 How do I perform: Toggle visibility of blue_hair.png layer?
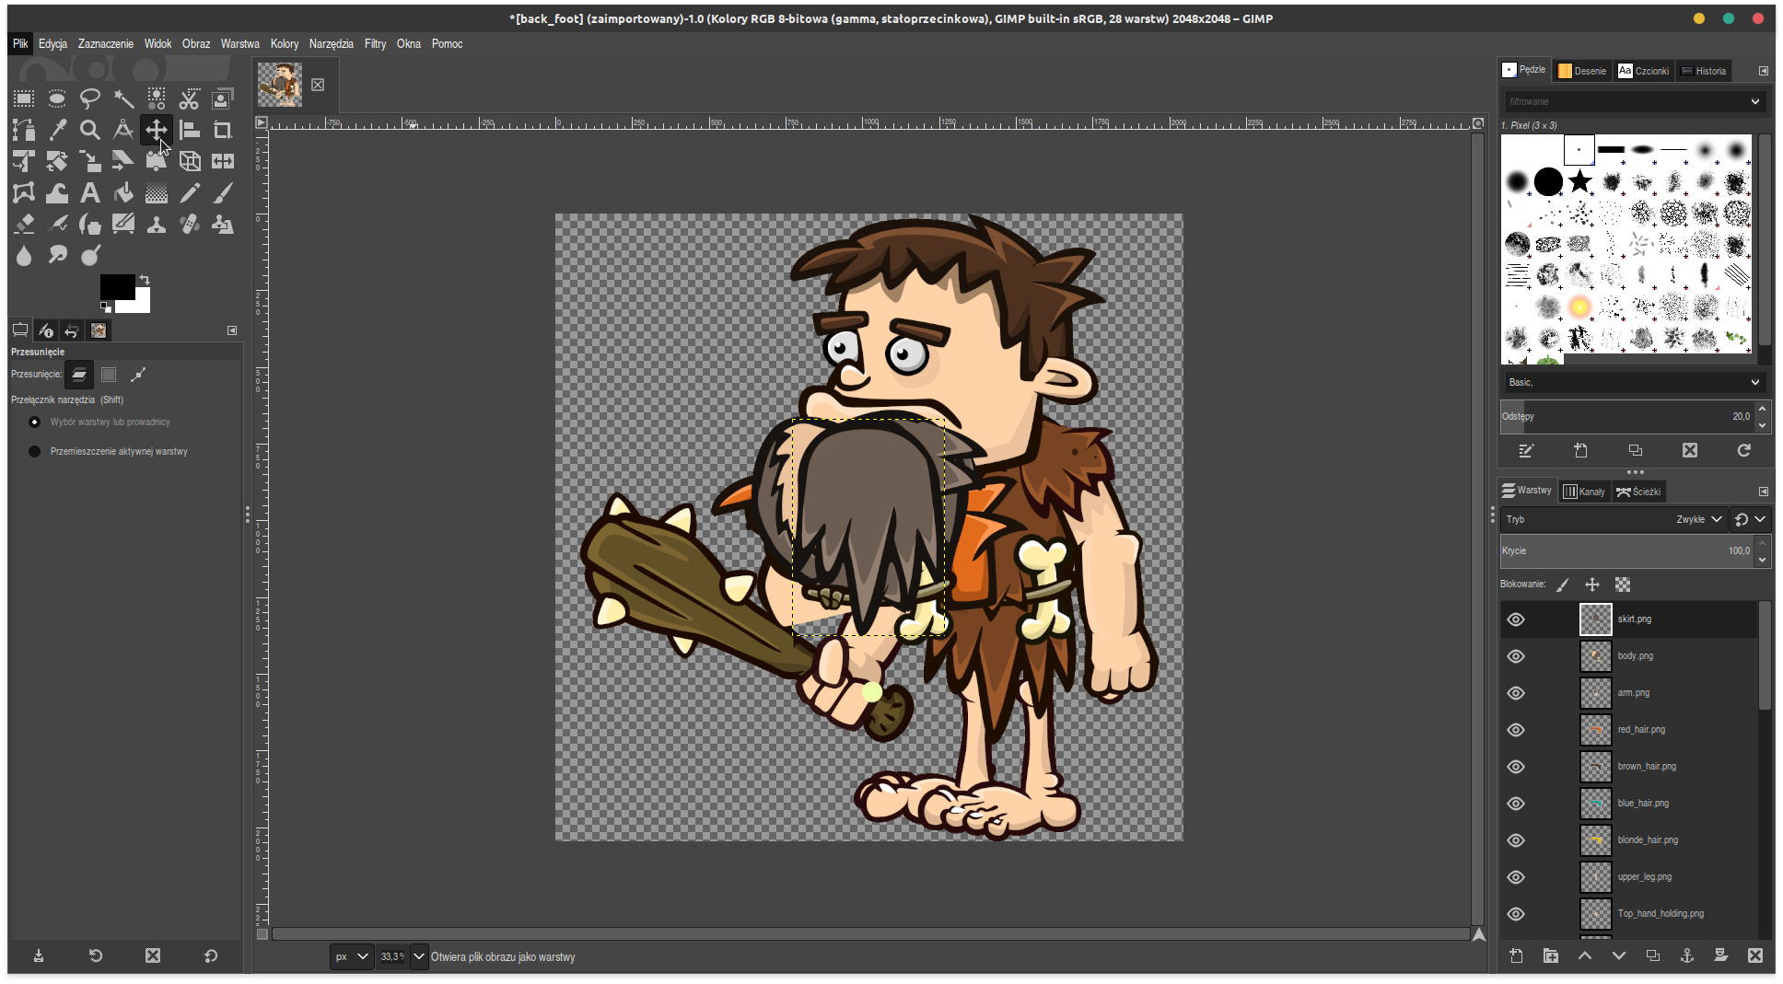pyautogui.click(x=1516, y=804)
